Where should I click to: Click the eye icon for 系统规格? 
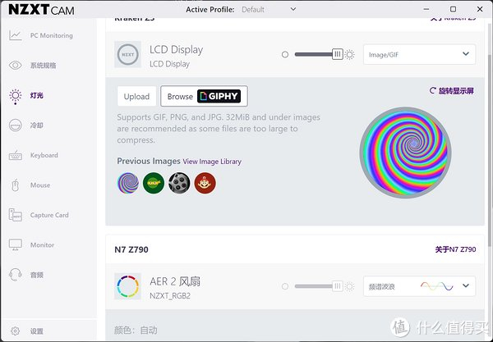(15, 66)
